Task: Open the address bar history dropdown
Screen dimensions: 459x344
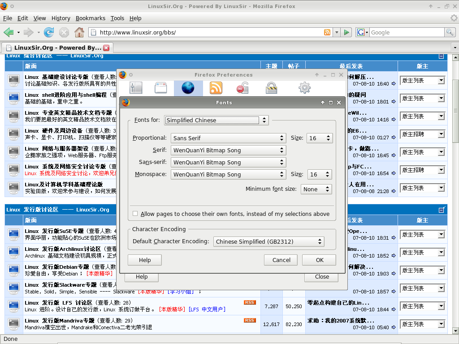Action: click(x=337, y=32)
